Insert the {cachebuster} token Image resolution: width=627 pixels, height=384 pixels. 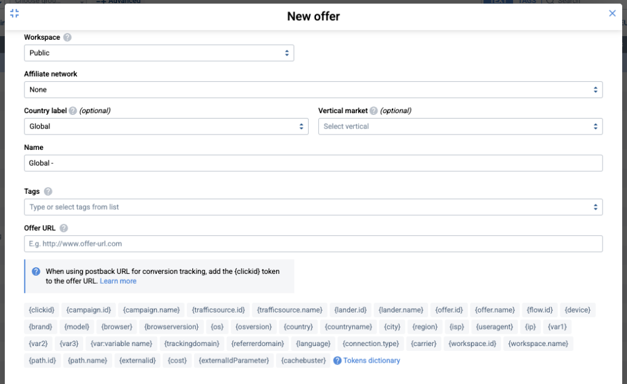(x=303, y=361)
